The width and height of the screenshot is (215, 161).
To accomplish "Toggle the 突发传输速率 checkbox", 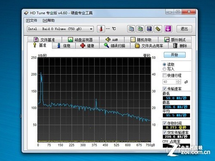I will coord(164,132).
